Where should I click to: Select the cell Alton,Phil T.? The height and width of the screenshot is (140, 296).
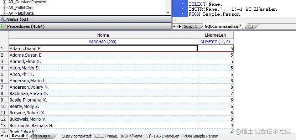tap(103, 74)
